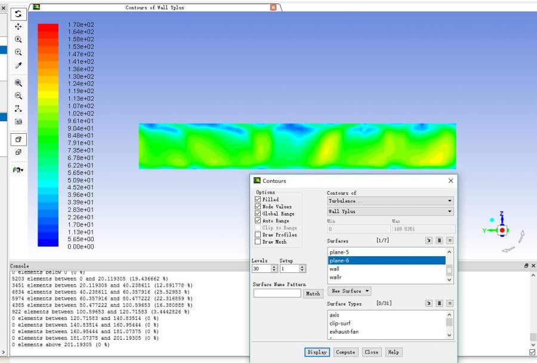Click the red center of the axis triad
Viewport: 537px width, 363px height.
click(502, 230)
